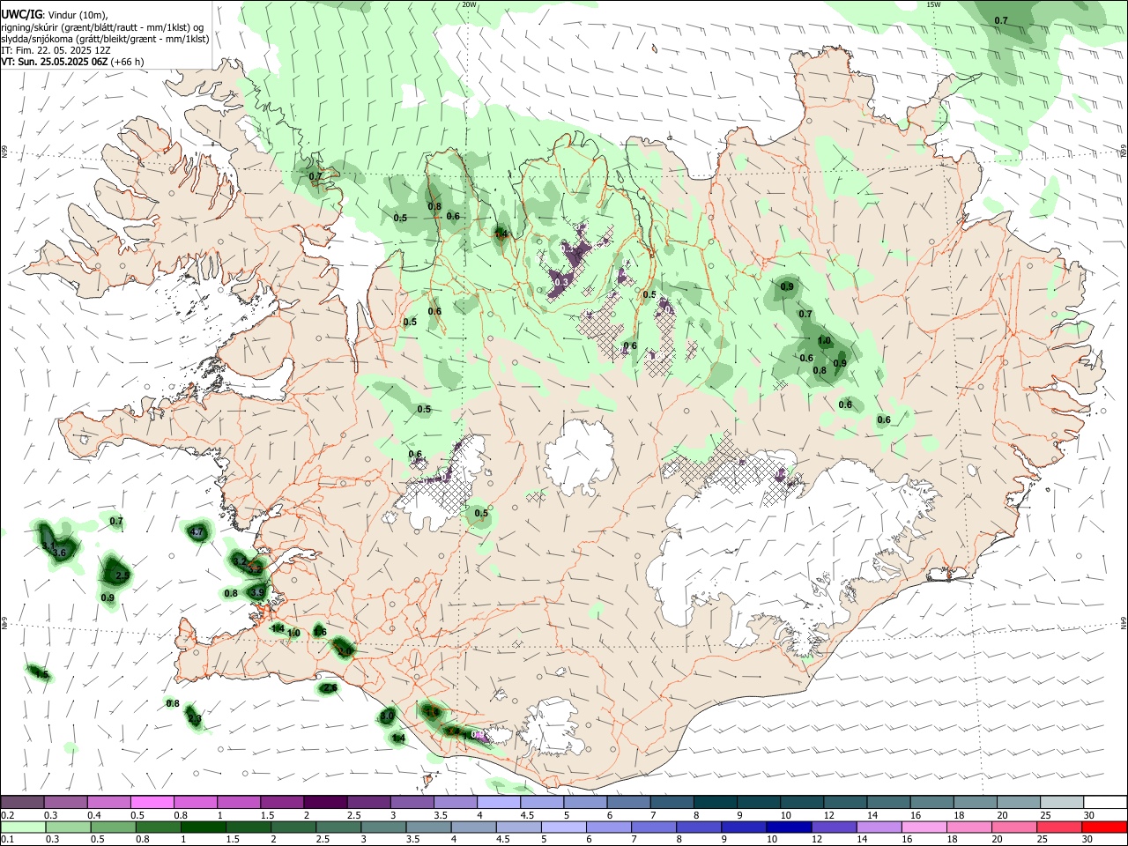Click the '0.1' label under lower legend row
This screenshot has width=1128, height=846.
8,839
